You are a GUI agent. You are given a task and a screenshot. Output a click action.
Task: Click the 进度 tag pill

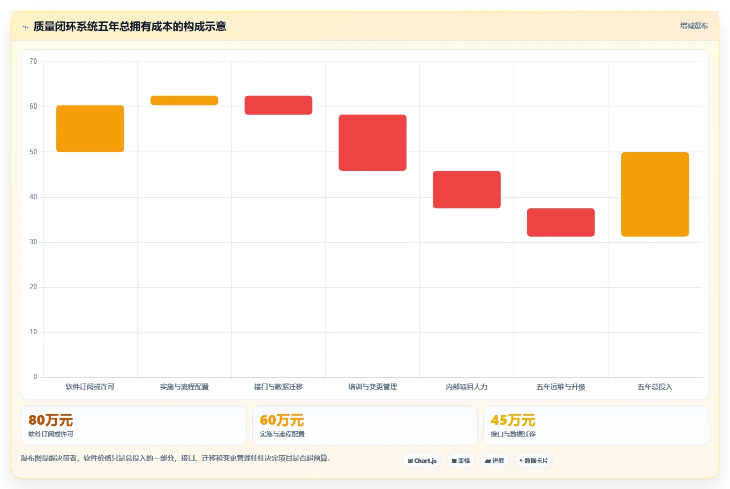(495, 461)
